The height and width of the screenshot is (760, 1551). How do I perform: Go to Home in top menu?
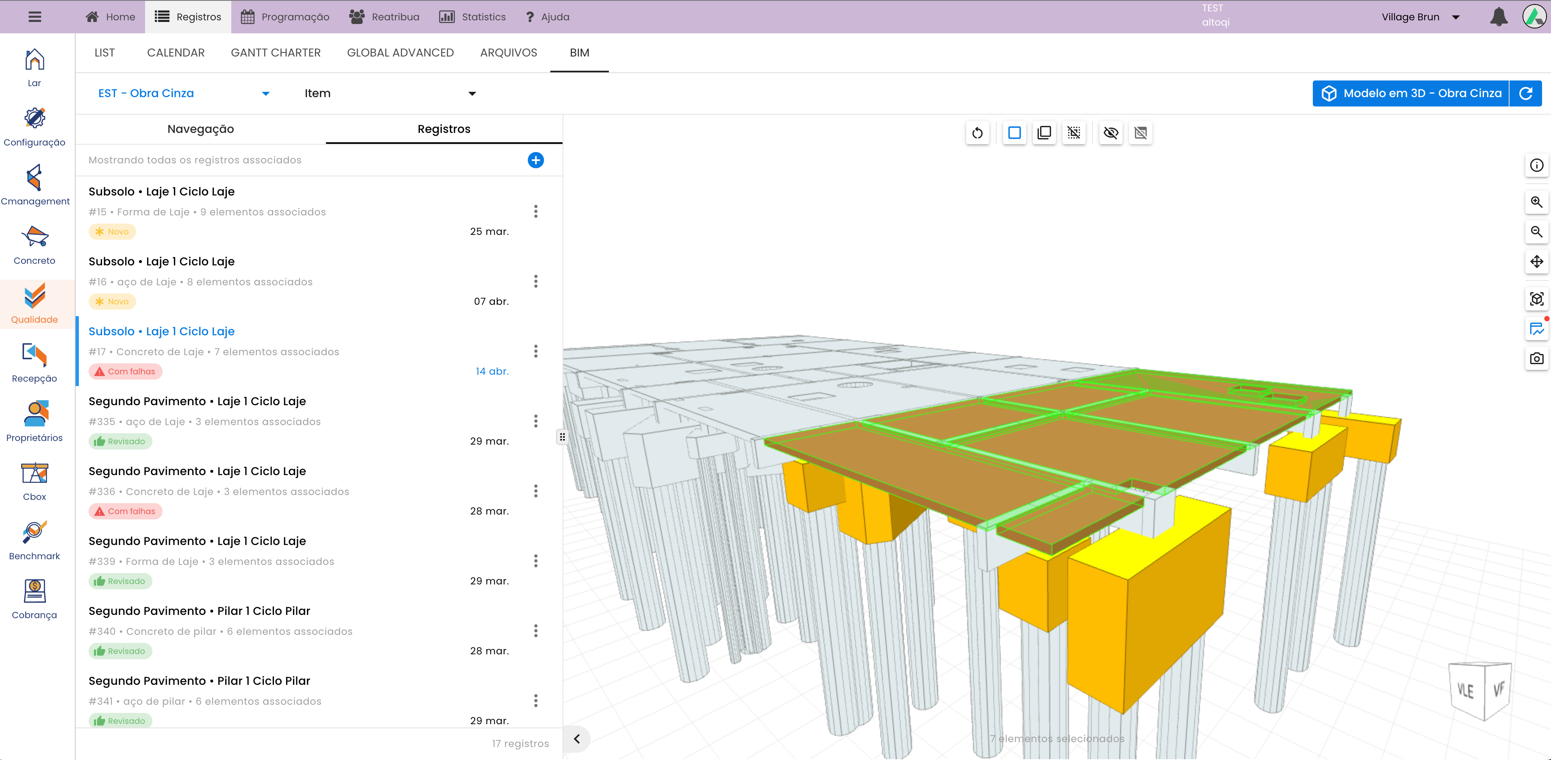point(110,17)
